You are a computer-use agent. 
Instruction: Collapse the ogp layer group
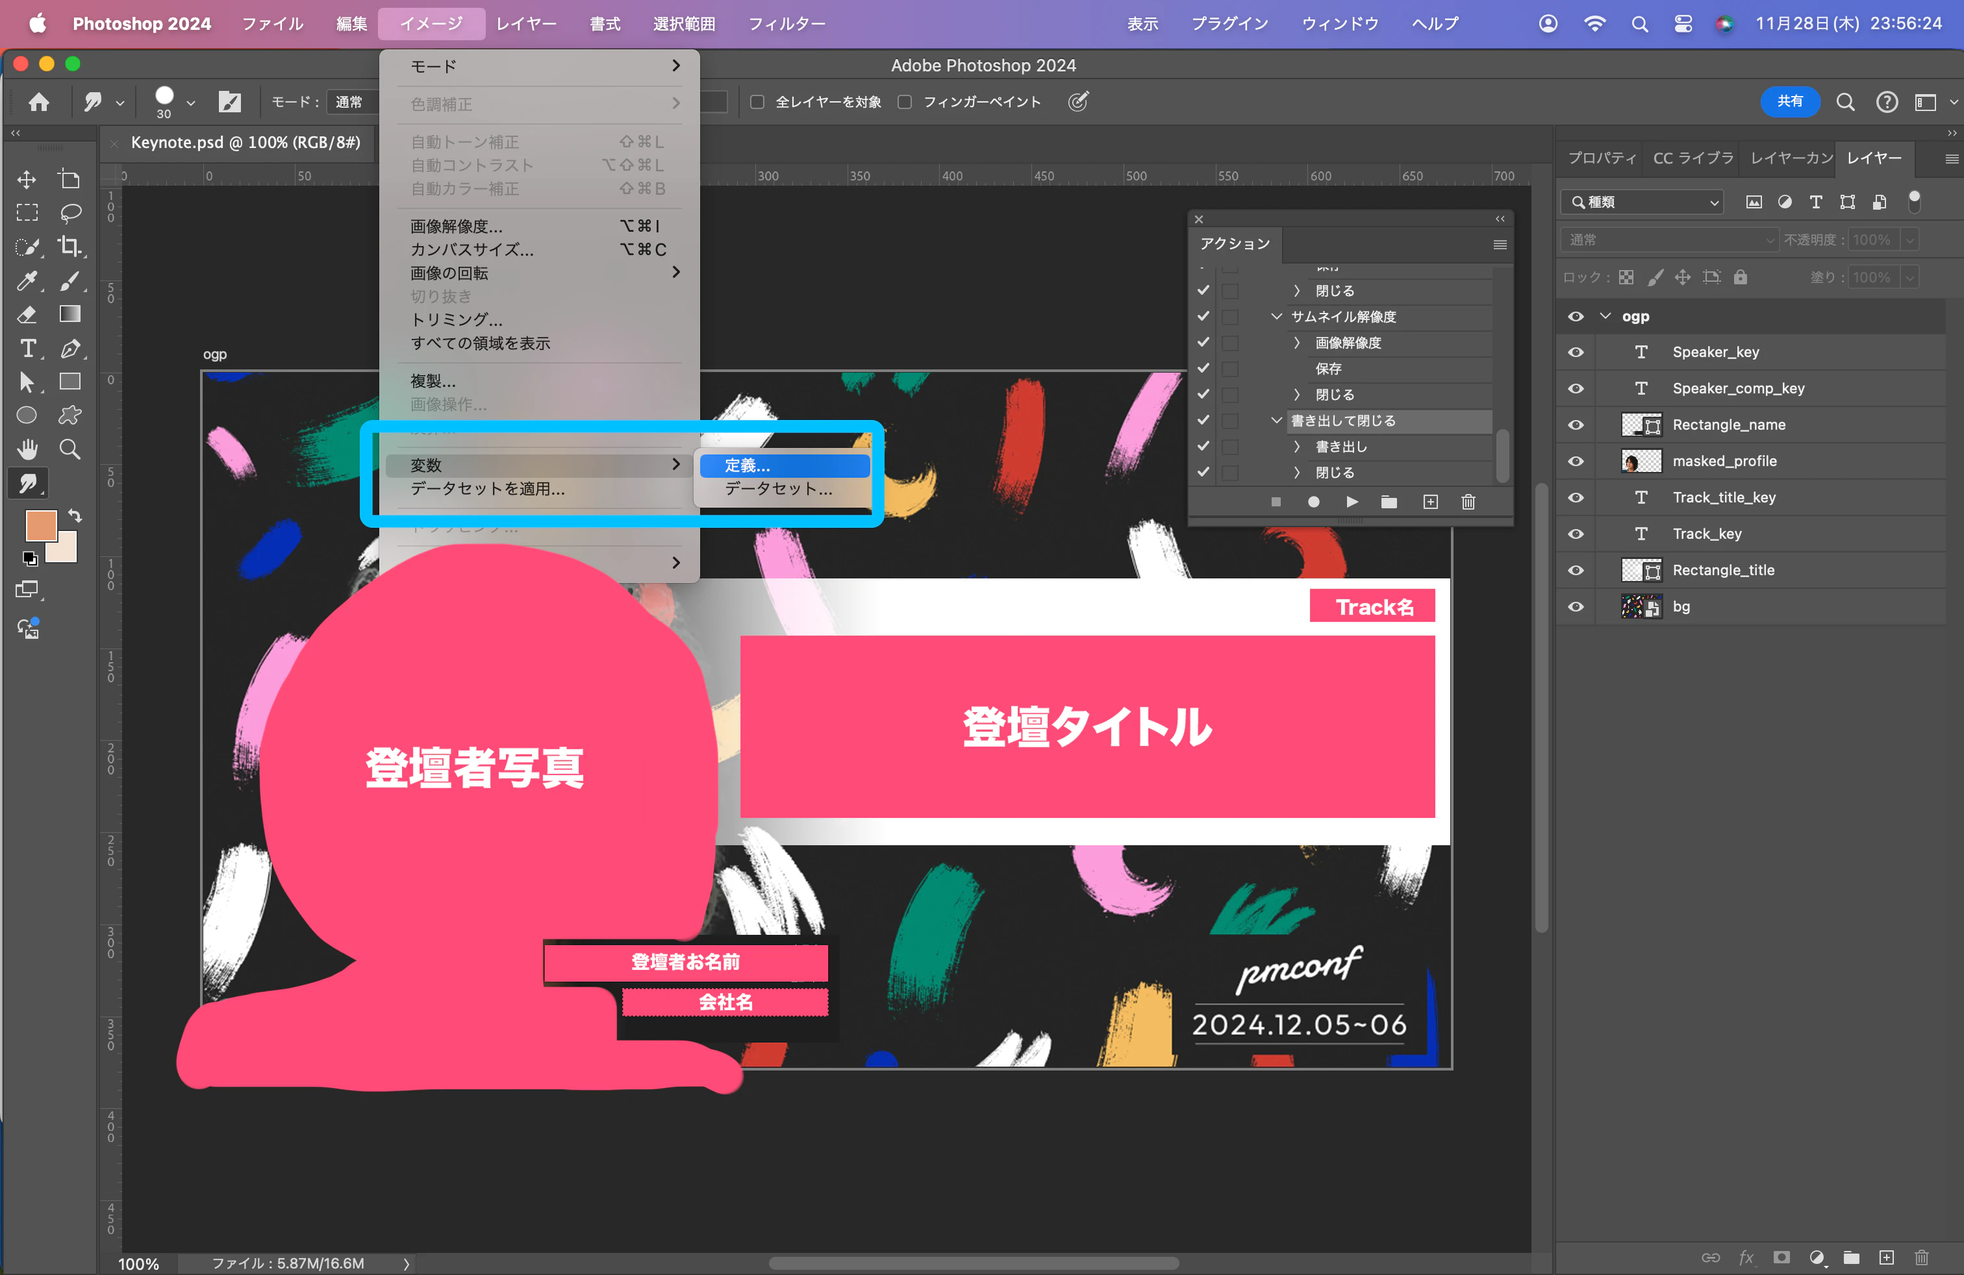tap(1605, 316)
